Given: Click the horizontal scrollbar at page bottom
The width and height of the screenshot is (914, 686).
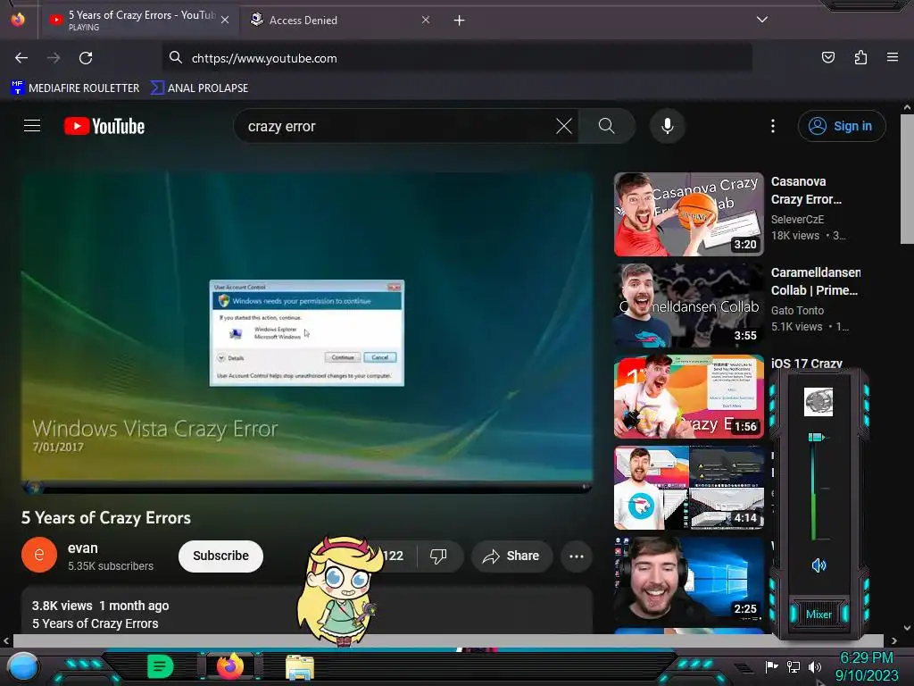Looking at the screenshot, I should 448,640.
